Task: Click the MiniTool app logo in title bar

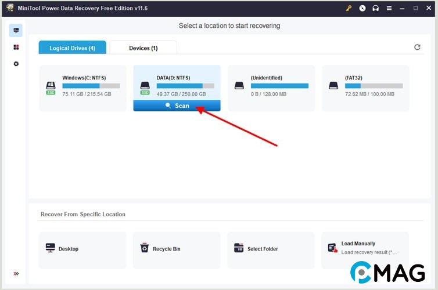Action: (10, 8)
